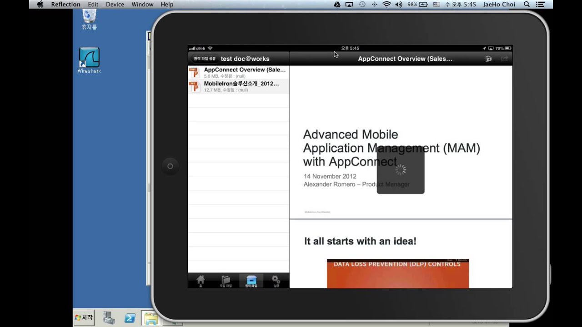Click the iPad status bar time 오후 5:45
This screenshot has width=582, height=327.
(x=350, y=48)
